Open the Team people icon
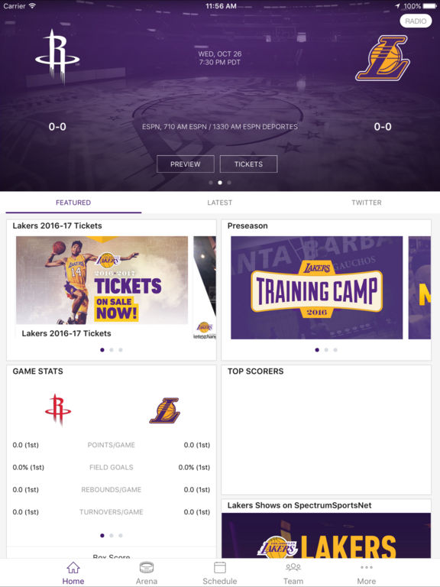 point(293,567)
